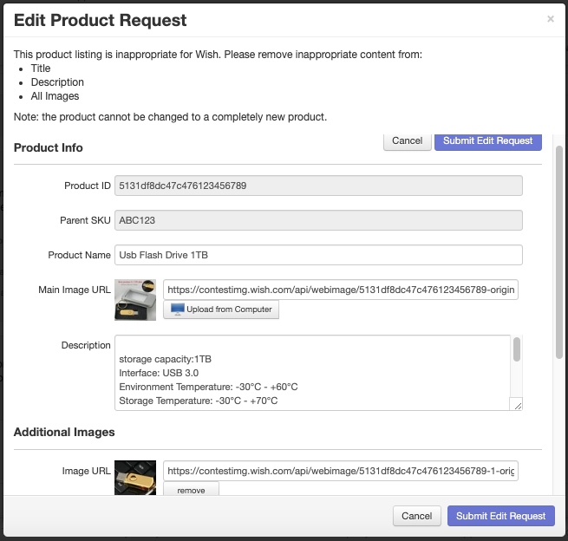Place the cursor on the 'storage capacity:1TB' line
This screenshot has height=541, width=568.
pyautogui.click(x=166, y=359)
